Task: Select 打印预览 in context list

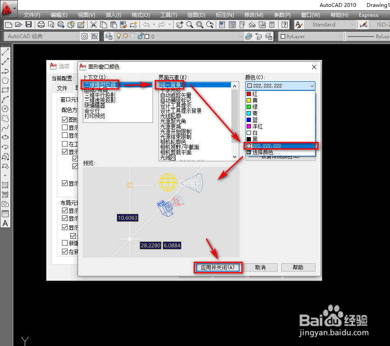Action: click(117, 116)
